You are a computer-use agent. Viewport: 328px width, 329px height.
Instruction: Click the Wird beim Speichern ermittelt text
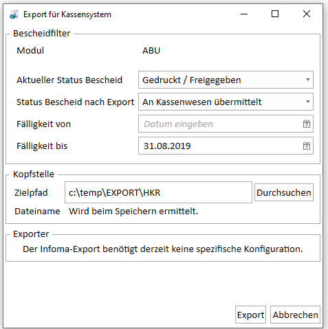(133, 212)
